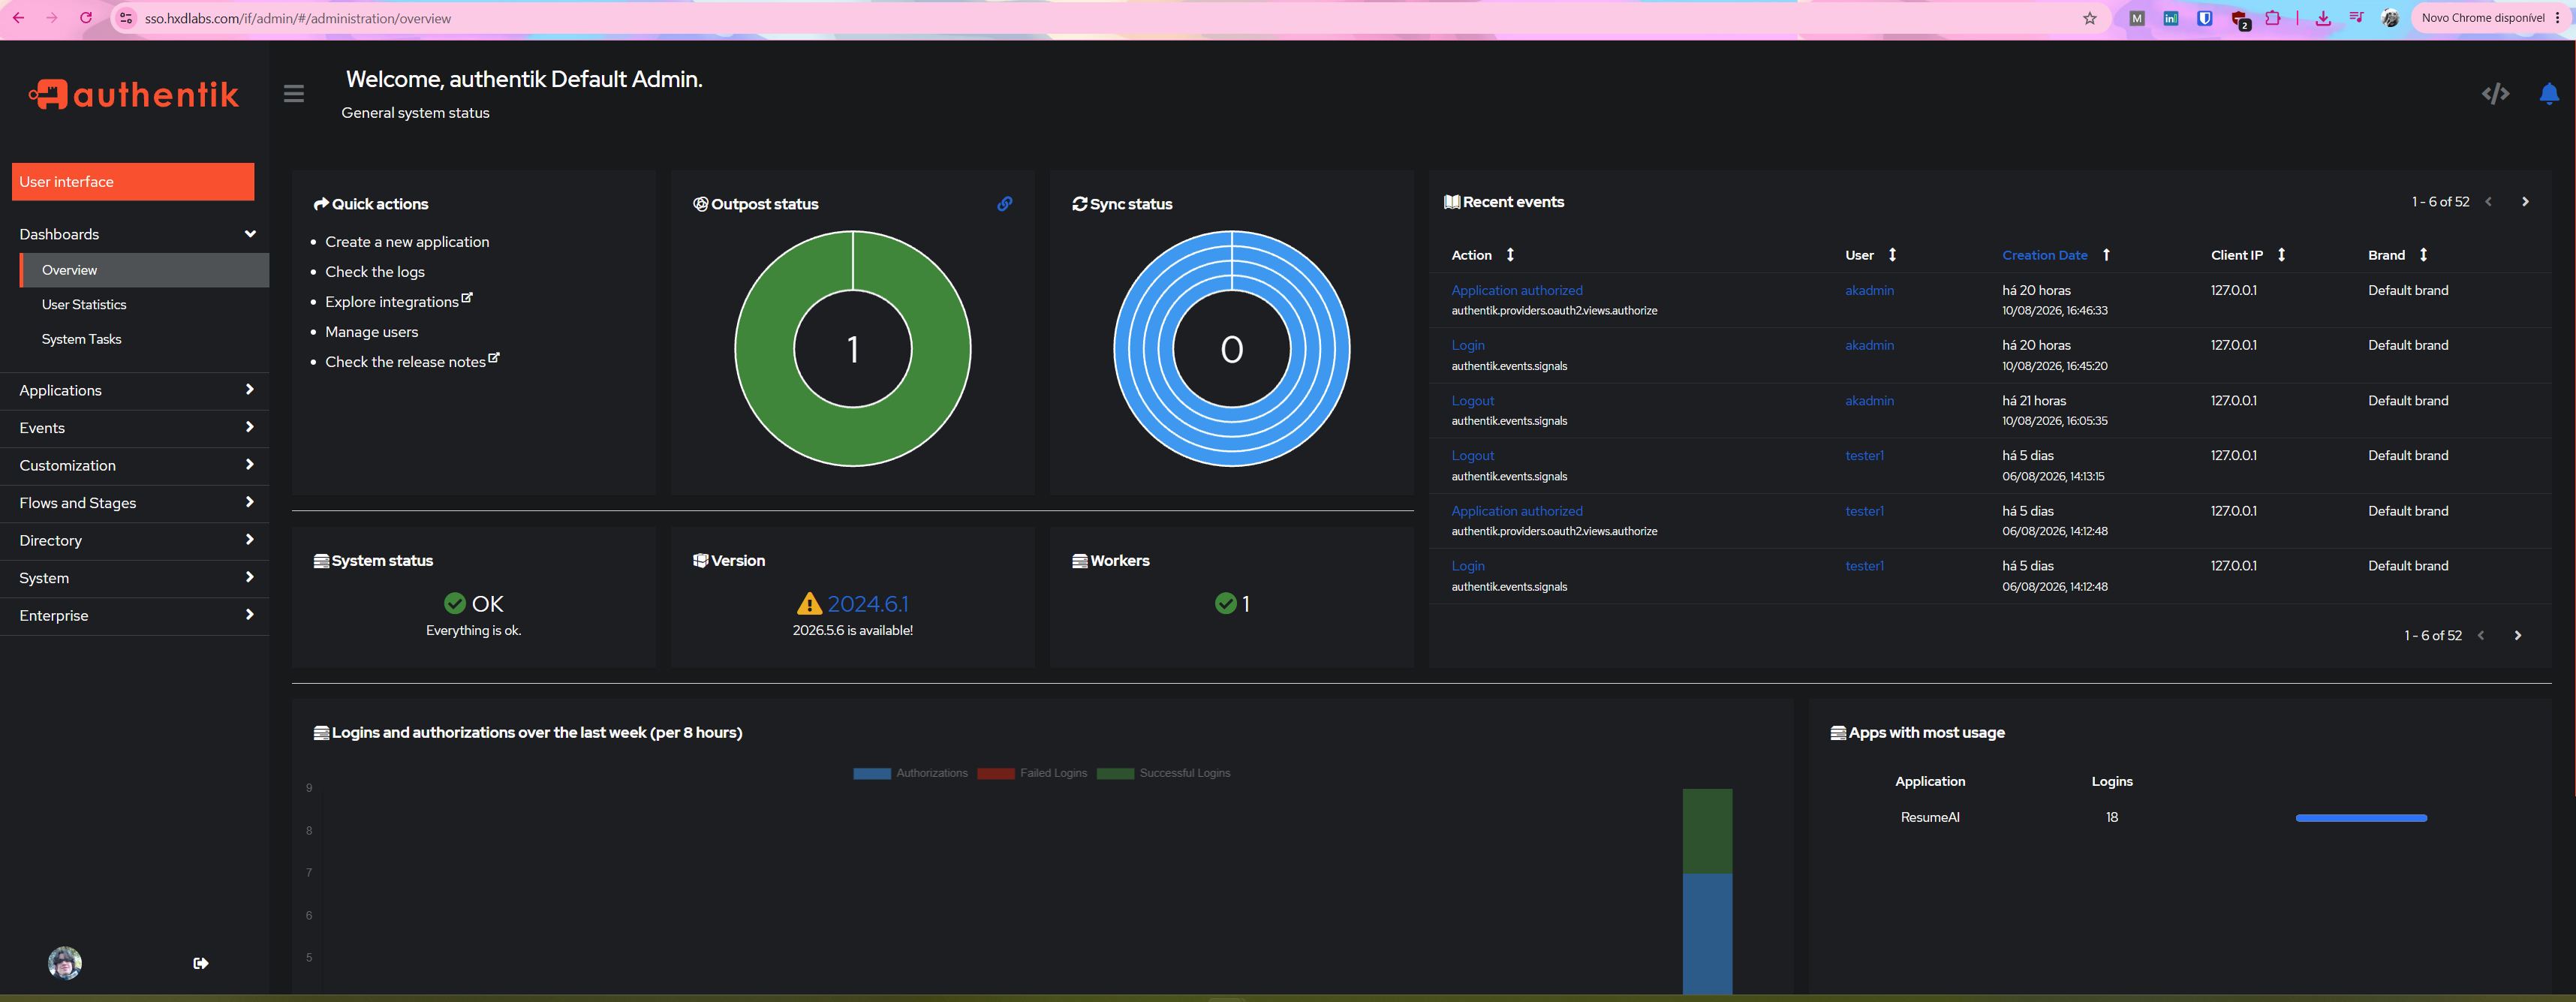Image resolution: width=2576 pixels, height=1002 pixels.
Task: Reload the current page
Action: [x=86, y=18]
